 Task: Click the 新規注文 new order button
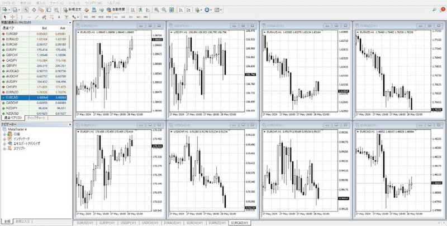pos(73,9)
